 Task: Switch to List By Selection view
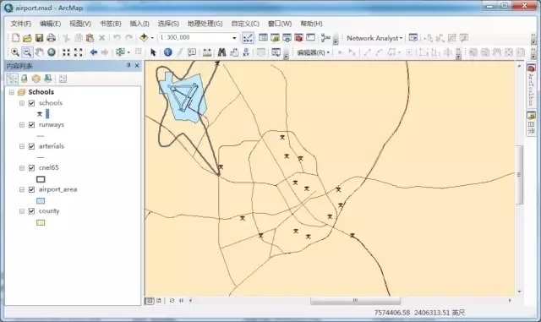(x=48, y=79)
